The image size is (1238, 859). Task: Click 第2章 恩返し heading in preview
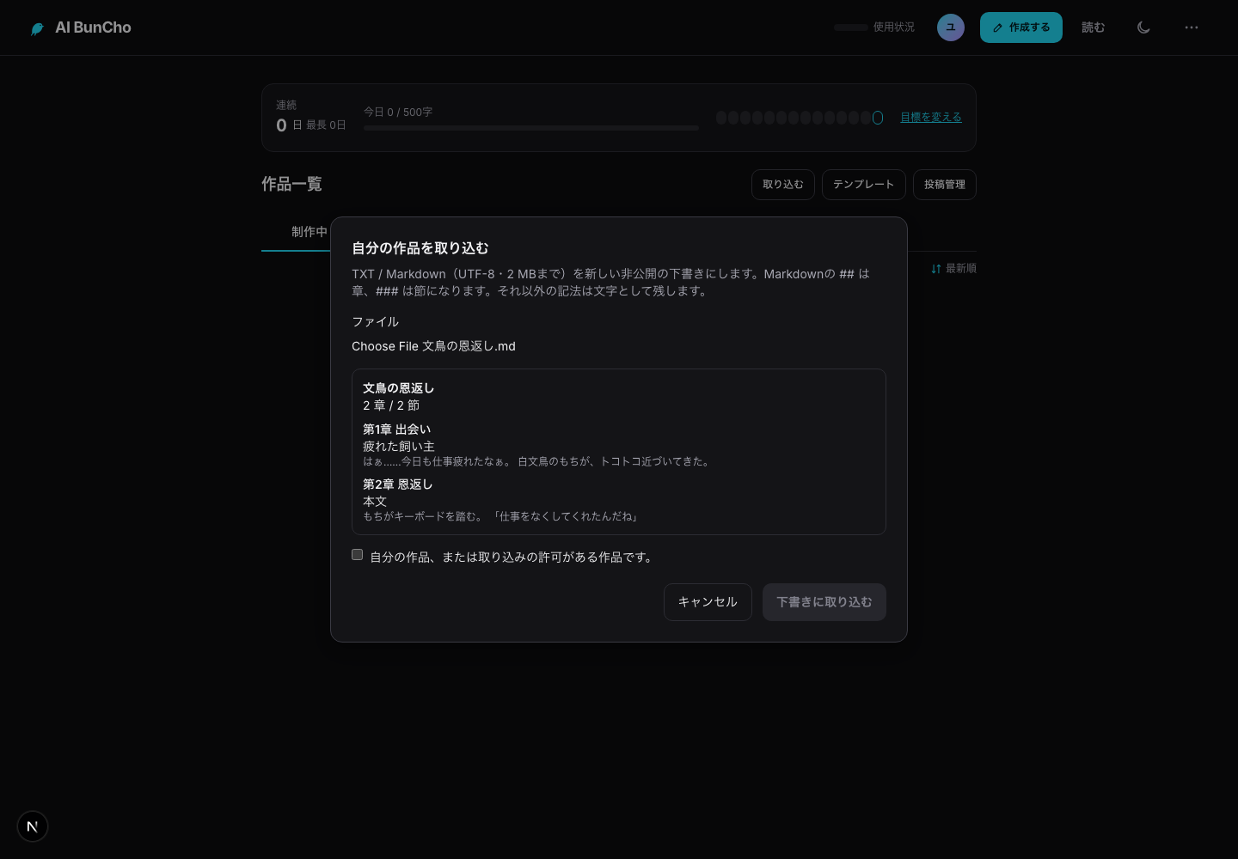[398, 484]
